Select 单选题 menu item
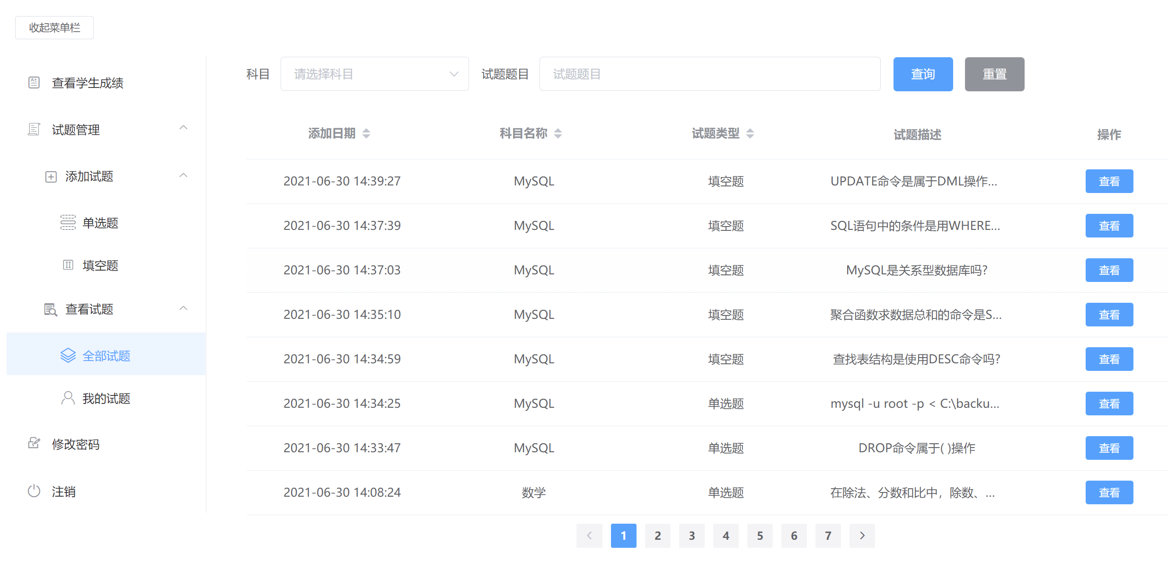1168x562 pixels. (106, 223)
